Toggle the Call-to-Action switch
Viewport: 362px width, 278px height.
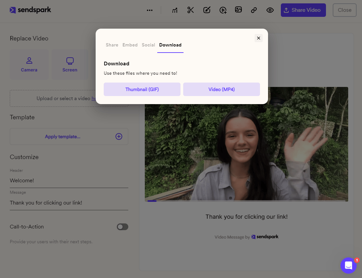coord(122,227)
